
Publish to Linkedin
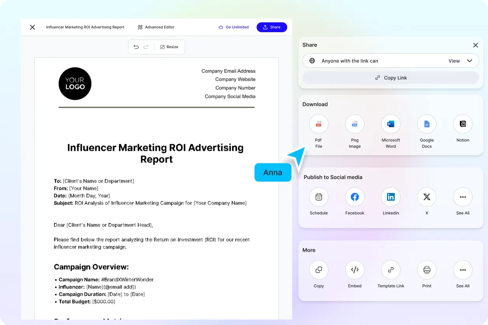[390, 197]
